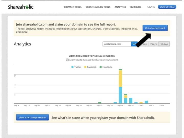The width and height of the screenshot is (184, 138).
Task: Open Browser Tools menu
Action: (73, 7)
